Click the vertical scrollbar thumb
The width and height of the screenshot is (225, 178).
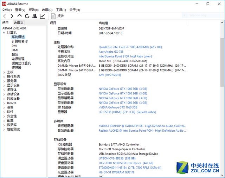(222, 62)
